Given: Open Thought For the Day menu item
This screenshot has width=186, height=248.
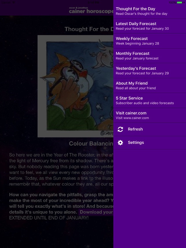Looking at the screenshot, I should pos(150,11).
